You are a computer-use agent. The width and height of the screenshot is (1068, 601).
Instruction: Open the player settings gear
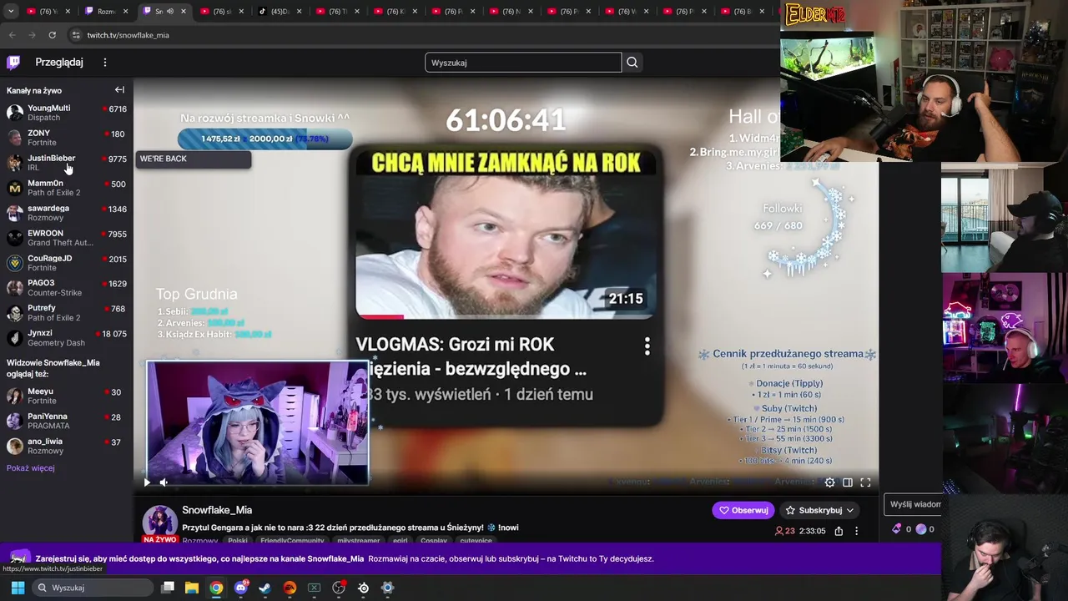coord(829,482)
